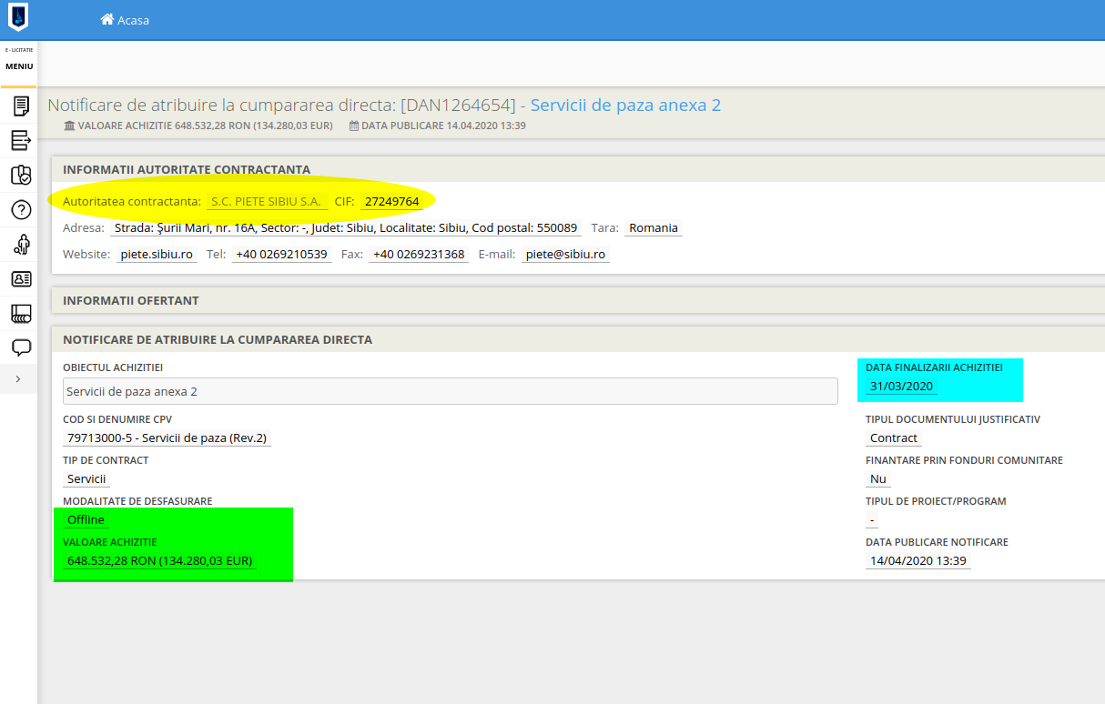Select the Romania country value

pyautogui.click(x=654, y=228)
